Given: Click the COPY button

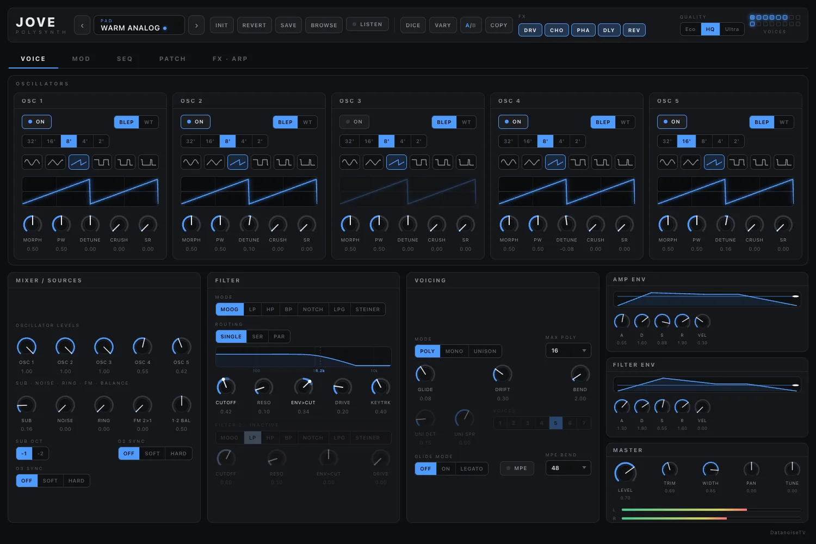Looking at the screenshot, I should pyautogui.click(x=499, y=25).
